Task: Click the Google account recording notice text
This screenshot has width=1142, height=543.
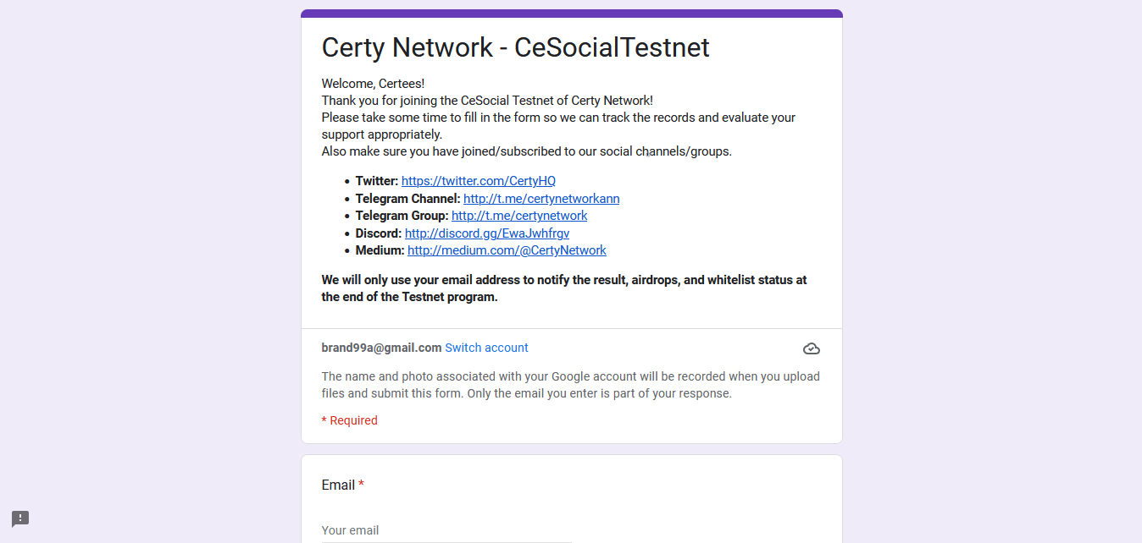Action: [x=570, y=385]
